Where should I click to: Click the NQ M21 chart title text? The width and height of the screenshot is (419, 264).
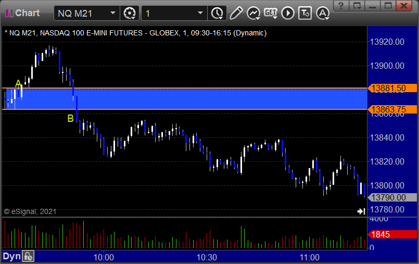click(x=135, y=33)
